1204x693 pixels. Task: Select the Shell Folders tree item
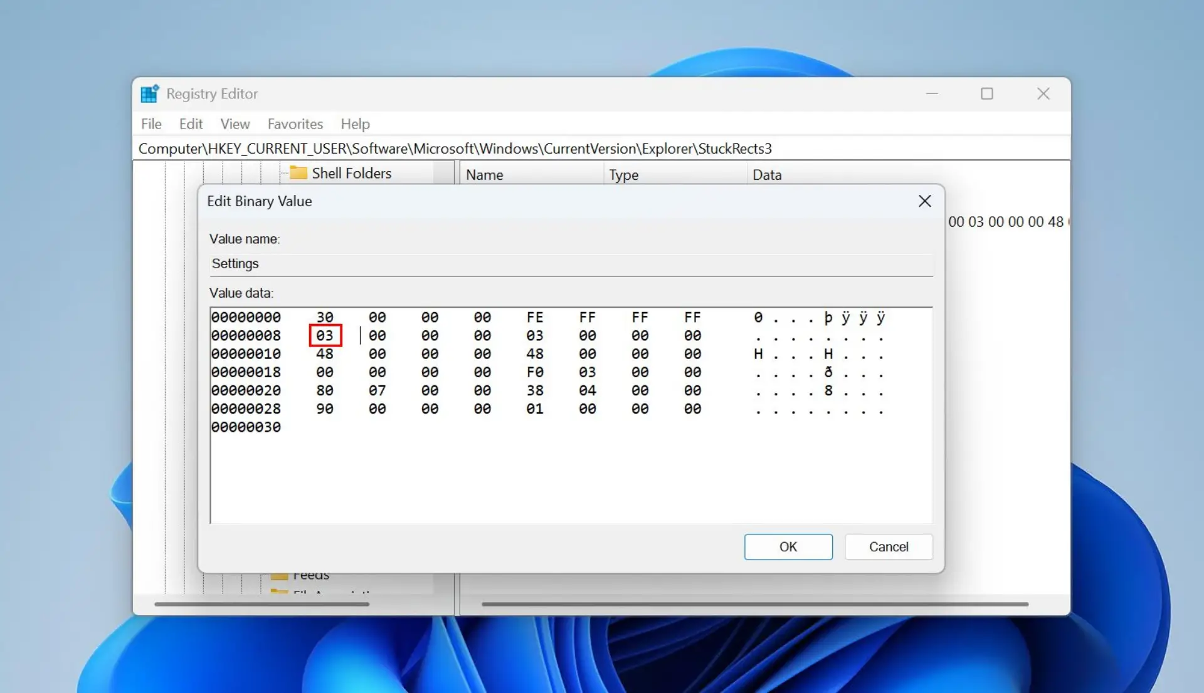351,173
